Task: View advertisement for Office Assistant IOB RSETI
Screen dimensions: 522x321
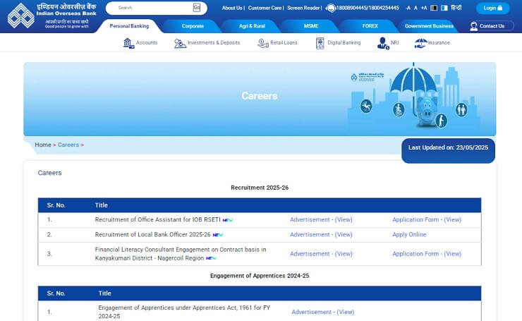Action: point(321,220)
